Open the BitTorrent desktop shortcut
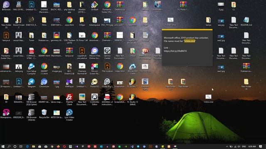Image resolution: width=266 pixels, height=149 pixels. (x=6, y=6)
